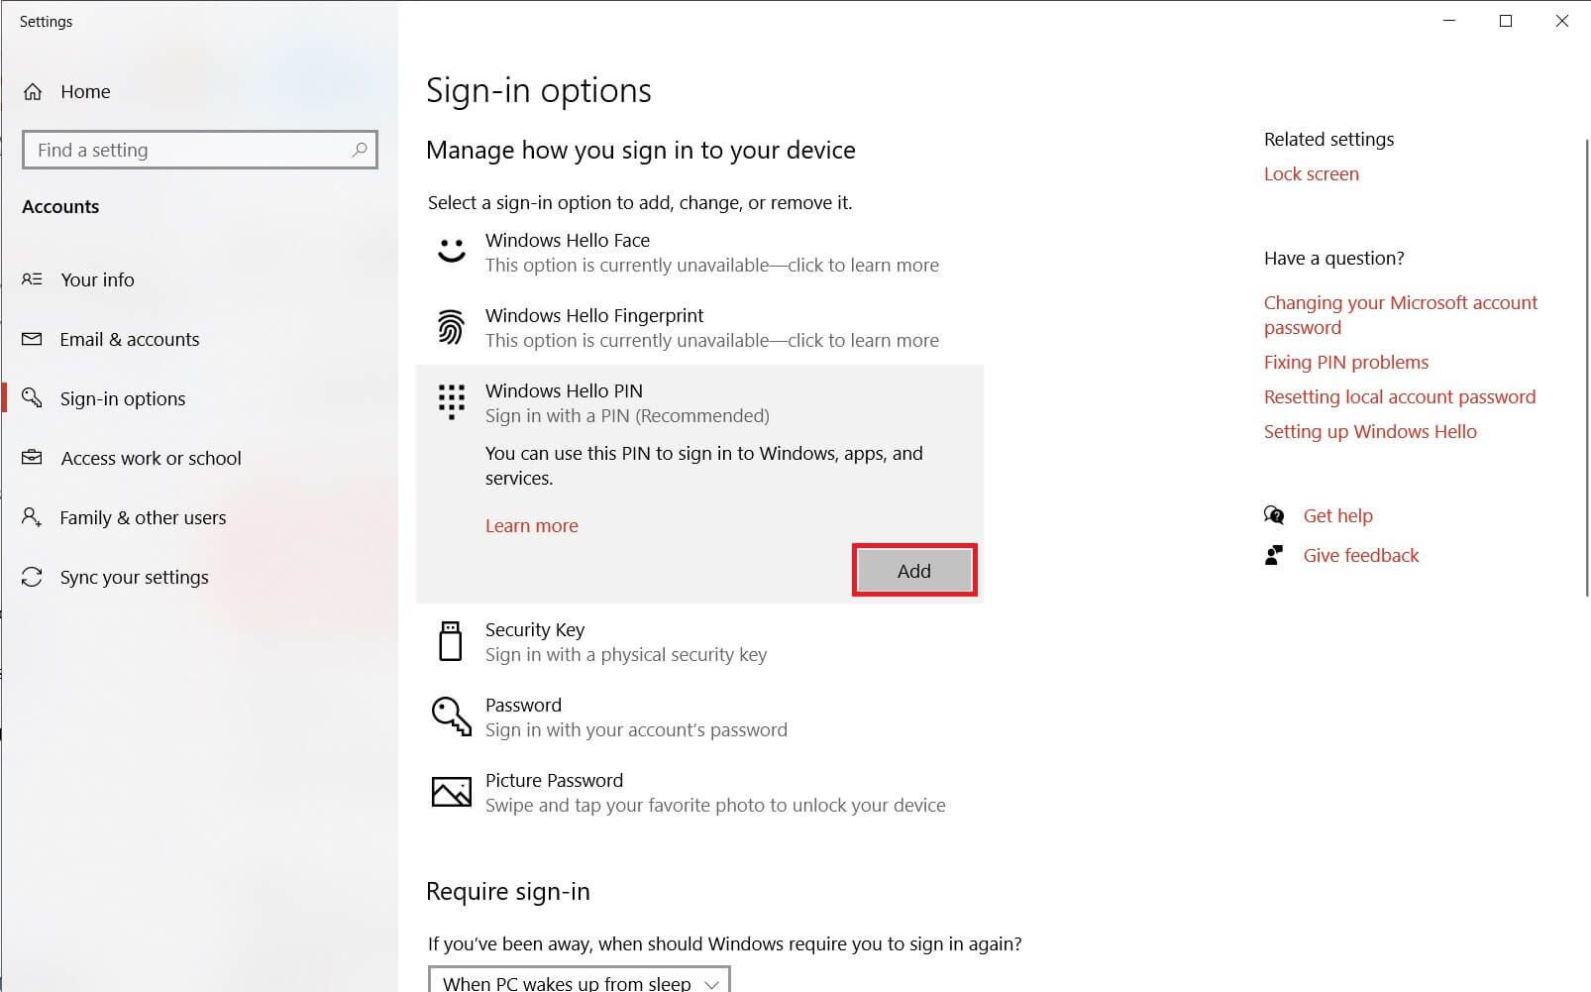Click the vertical scrollbar on right
Image resolution: width=1591 pixels, height=992 pixels.
point(1587,367)
